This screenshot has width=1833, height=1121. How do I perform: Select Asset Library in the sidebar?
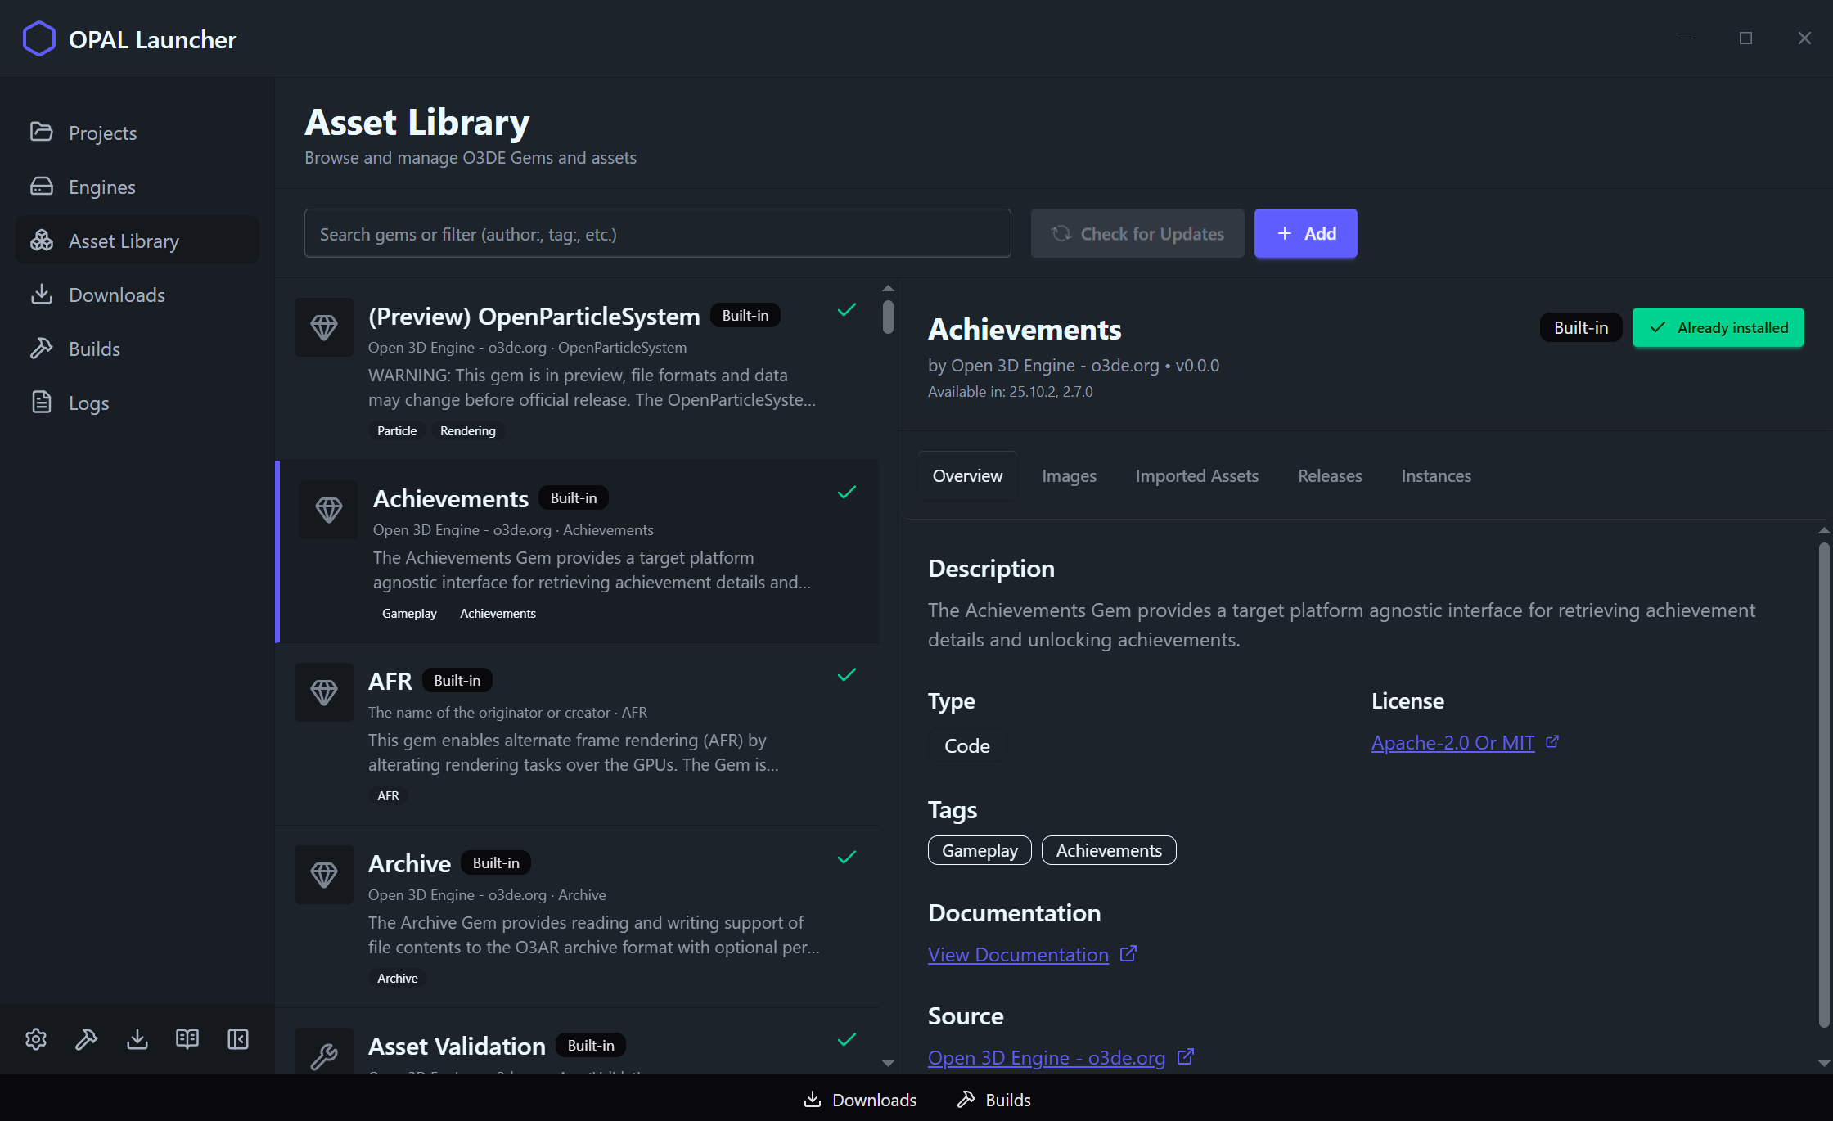coord(137,241)
